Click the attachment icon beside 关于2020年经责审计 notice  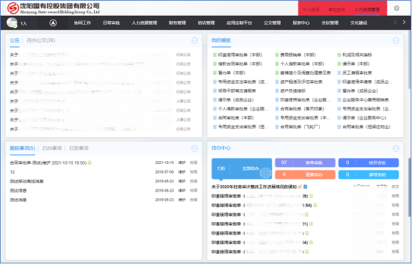click(x=299, y=187)
